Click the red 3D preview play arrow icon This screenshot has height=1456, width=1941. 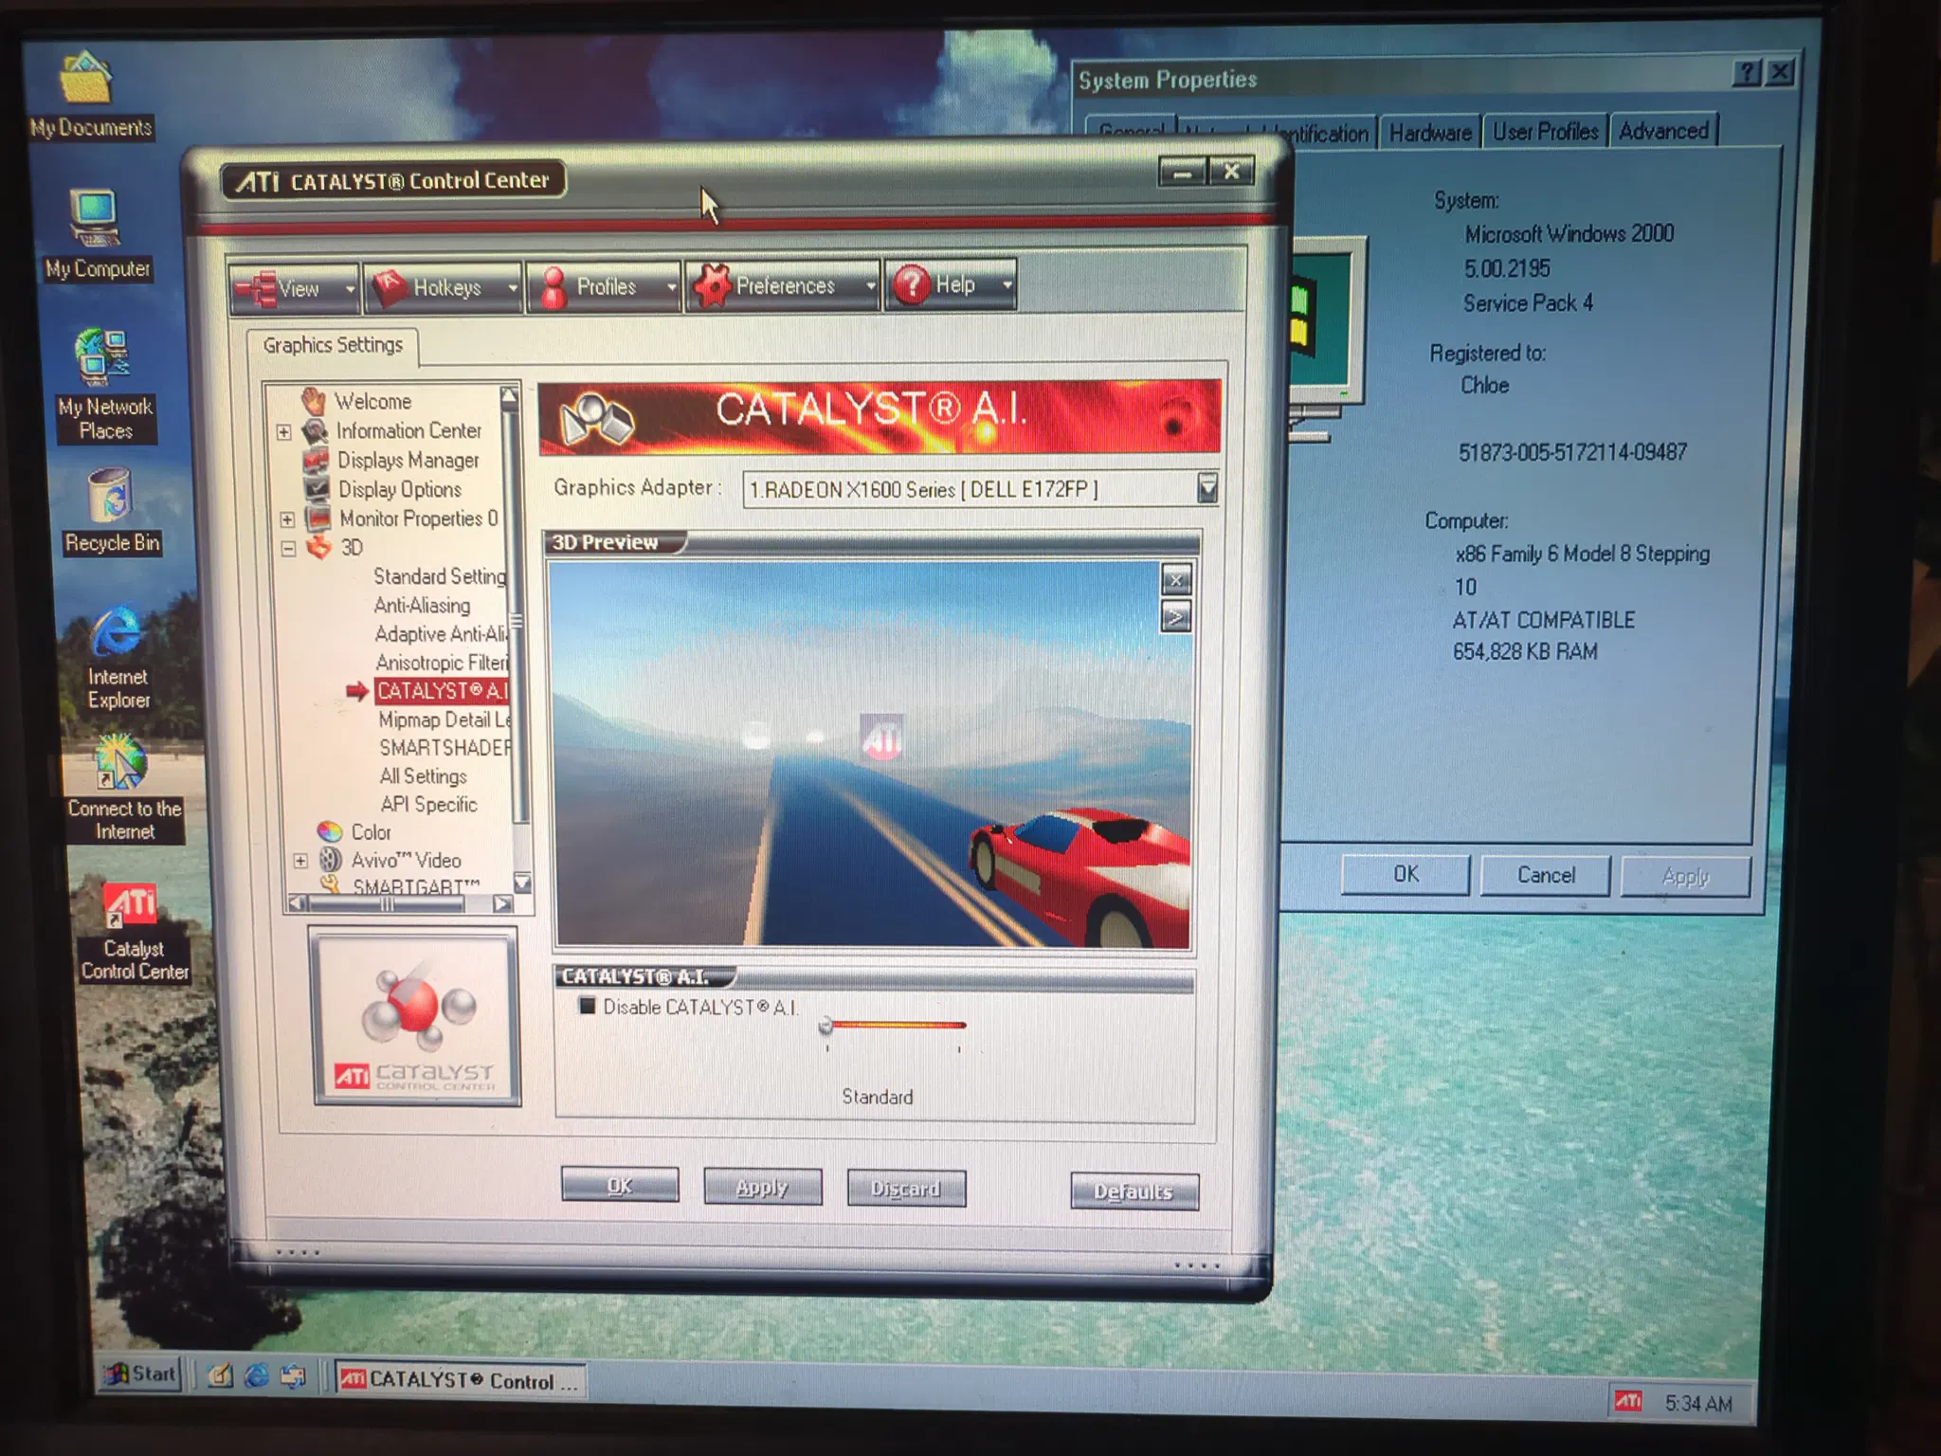pyautogui.click(x=1176, y=618)
